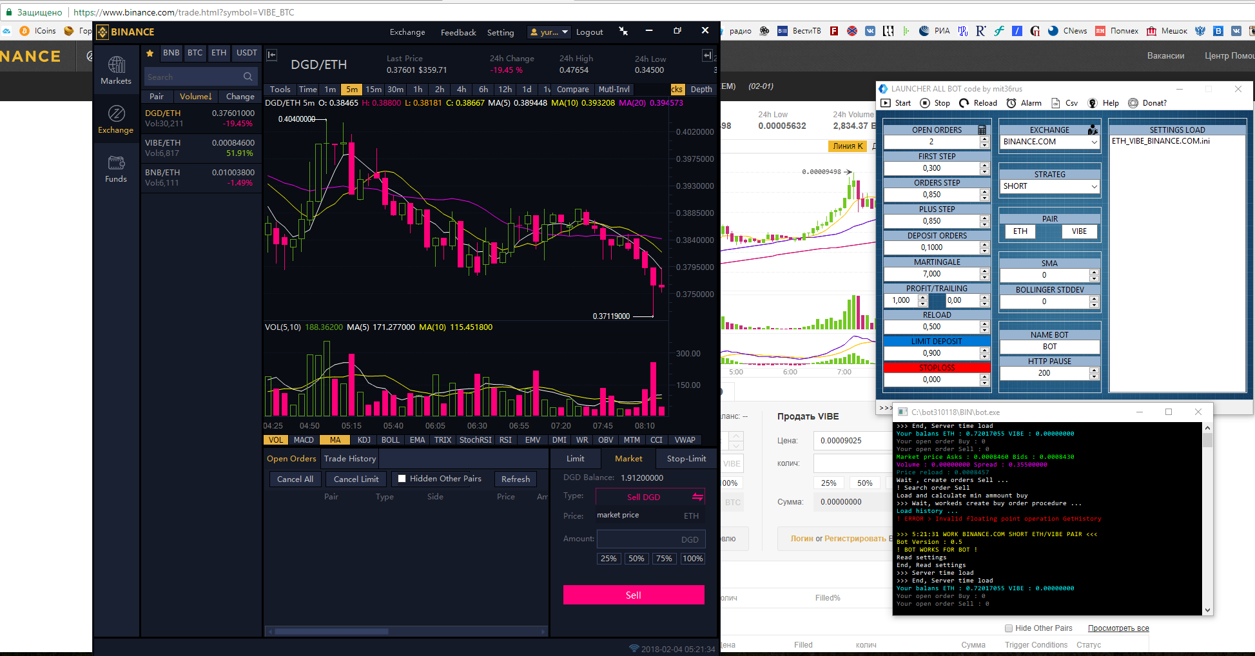Screen dimensions: 1255x656
Task: Click Просмотреть все link
Action: [1118, 628]
